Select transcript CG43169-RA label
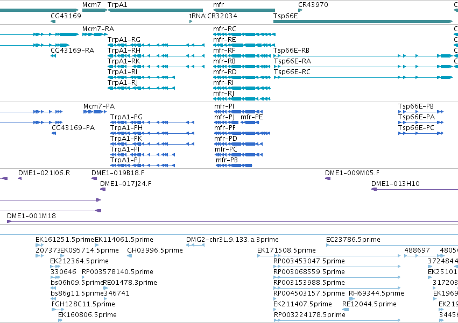The height and width of the screenshot is (323, 458). (x=73, y=50)
